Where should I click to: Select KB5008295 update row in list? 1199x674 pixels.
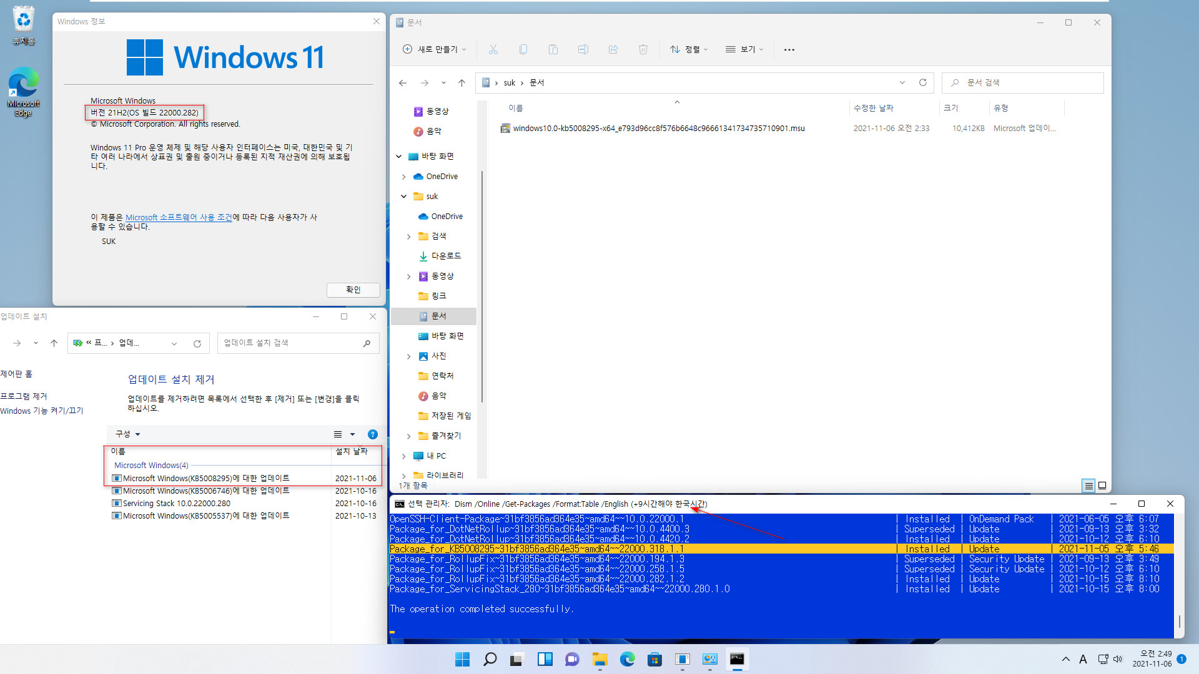point(244,479)
